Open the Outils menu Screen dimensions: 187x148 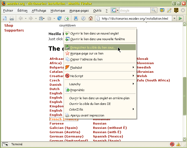tap(97, 11)
